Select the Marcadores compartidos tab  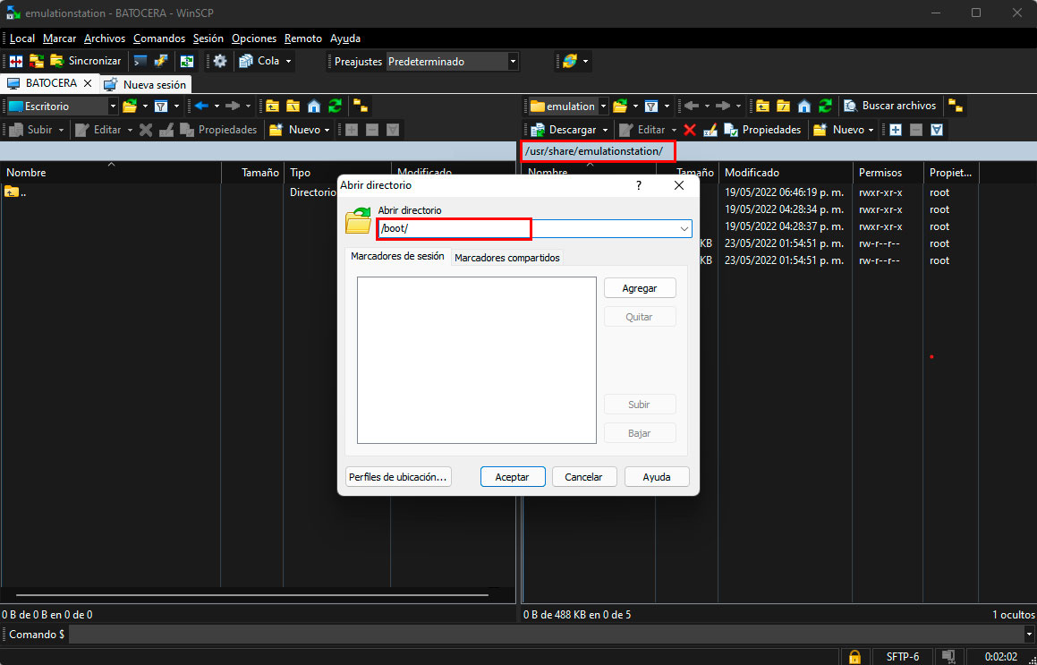(x=507, y=258)
